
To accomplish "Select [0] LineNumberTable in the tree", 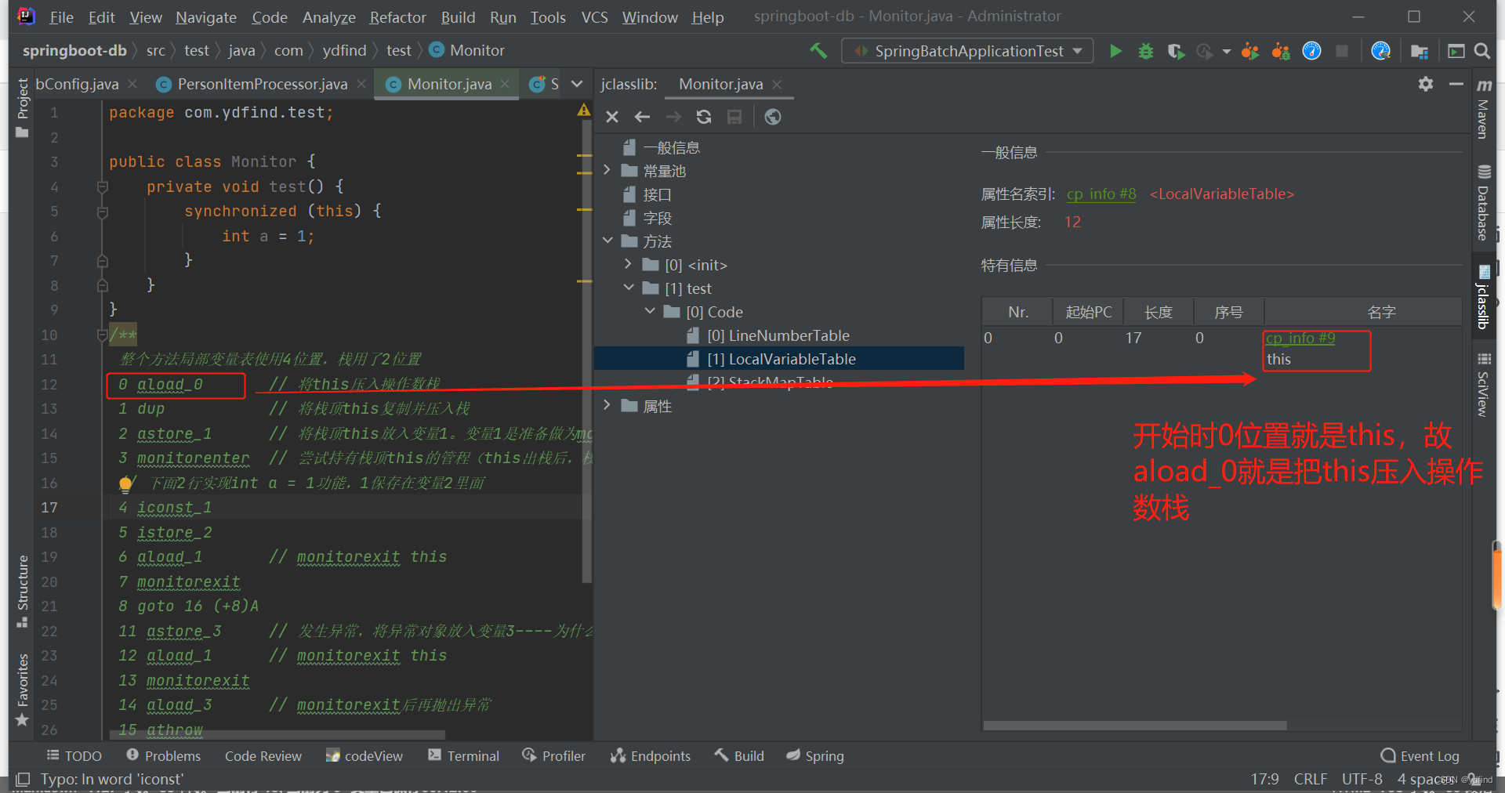I will pyautogui.click(x=778, y=335).
